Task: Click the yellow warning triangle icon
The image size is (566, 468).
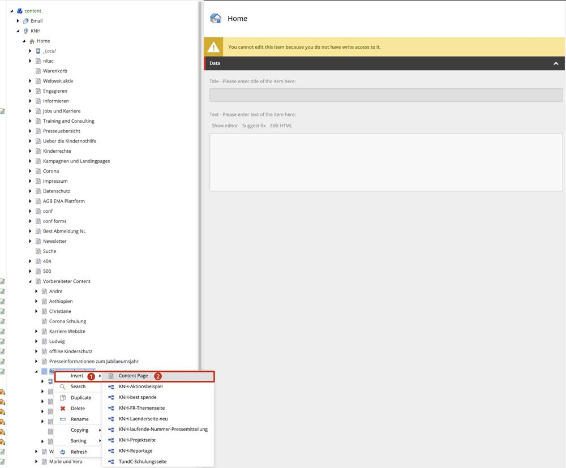Action: pyautogui.click(x=213, y=47)
